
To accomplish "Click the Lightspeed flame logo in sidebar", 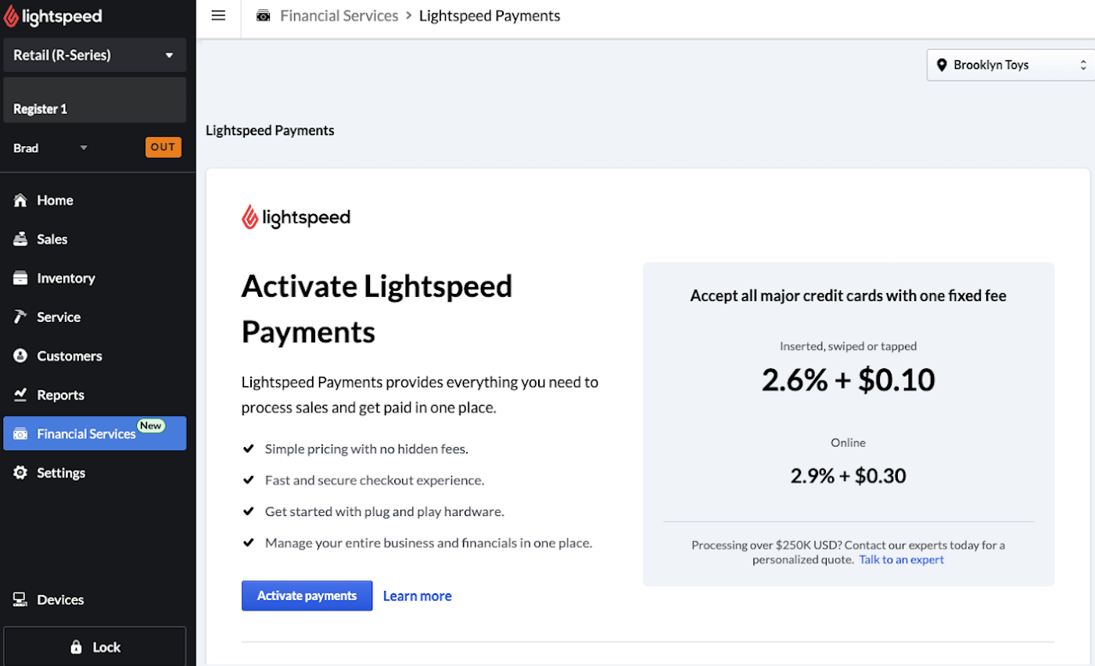I will pyautogui.click(x=11, y=16).
